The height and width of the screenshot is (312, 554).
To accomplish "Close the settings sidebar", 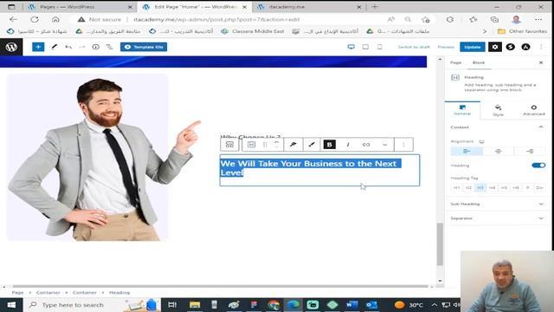I will pos(541,62).
